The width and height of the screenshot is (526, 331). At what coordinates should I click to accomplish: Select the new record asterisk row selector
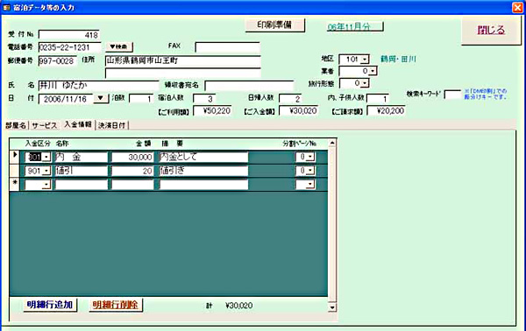point(14,184)
